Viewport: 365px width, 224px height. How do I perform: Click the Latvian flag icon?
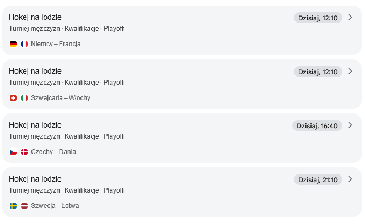(24, 206)
